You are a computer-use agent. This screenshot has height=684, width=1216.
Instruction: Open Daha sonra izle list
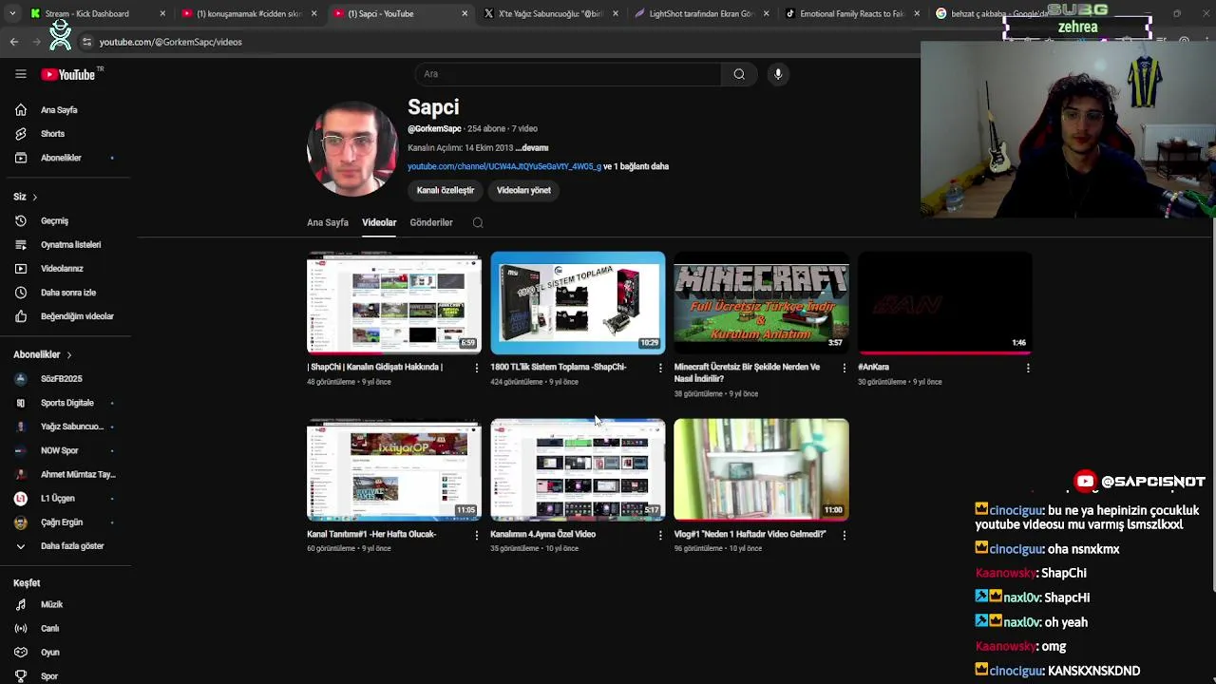pos(67,293)
